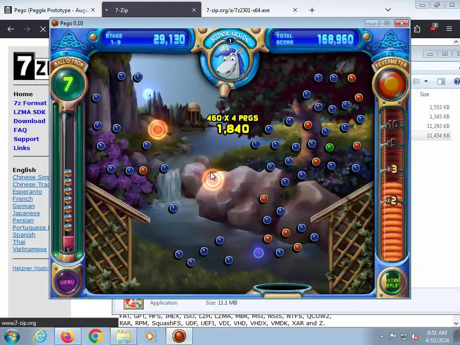Go back in the browser
Viewport: 460px width, 345px height.
[x=11, y=29]
